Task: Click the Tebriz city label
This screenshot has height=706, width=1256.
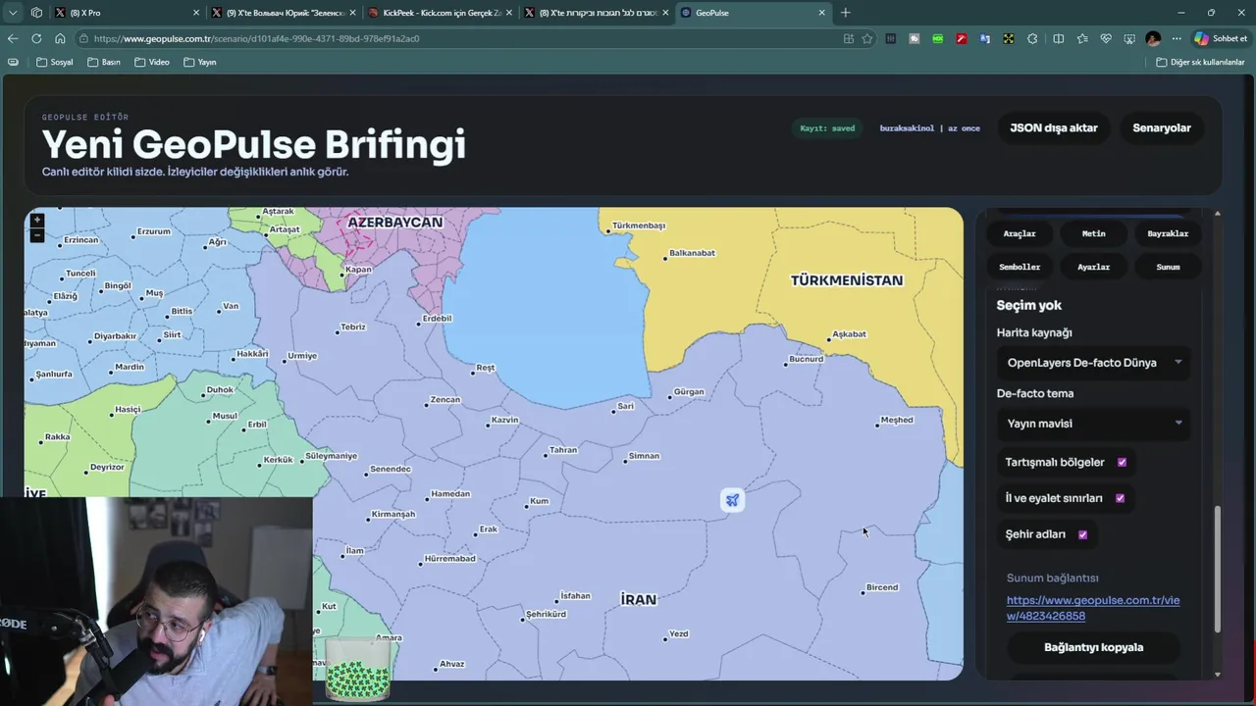Action: 353,327
